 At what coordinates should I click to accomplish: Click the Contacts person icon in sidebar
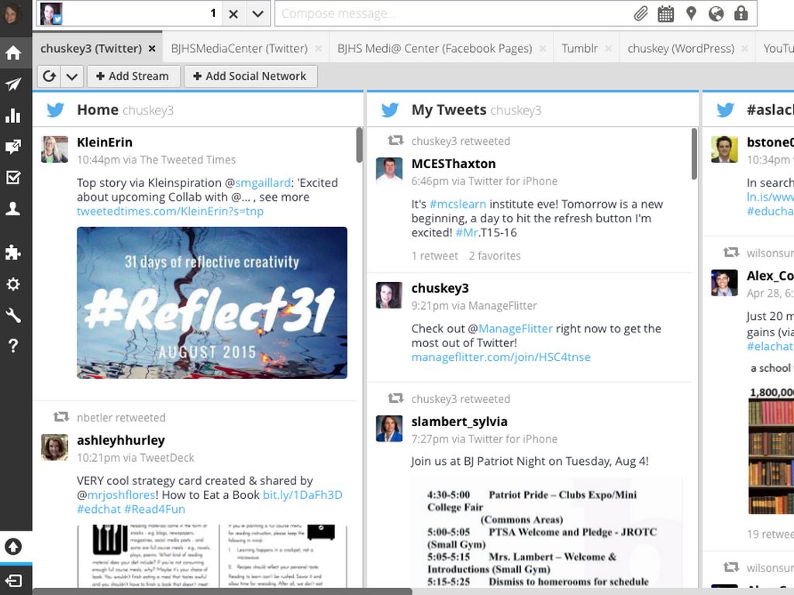click(13, 209)
